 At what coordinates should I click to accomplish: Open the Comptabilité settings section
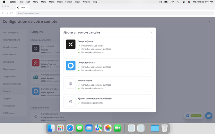9,76
